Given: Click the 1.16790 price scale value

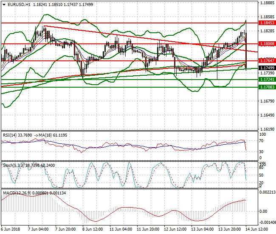Looking at the screenshot, I should [267, 101].
